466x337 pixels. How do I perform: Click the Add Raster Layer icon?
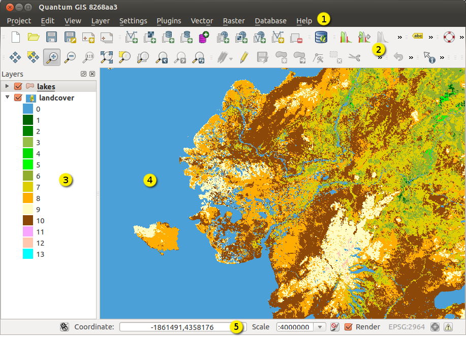[149, 37]
